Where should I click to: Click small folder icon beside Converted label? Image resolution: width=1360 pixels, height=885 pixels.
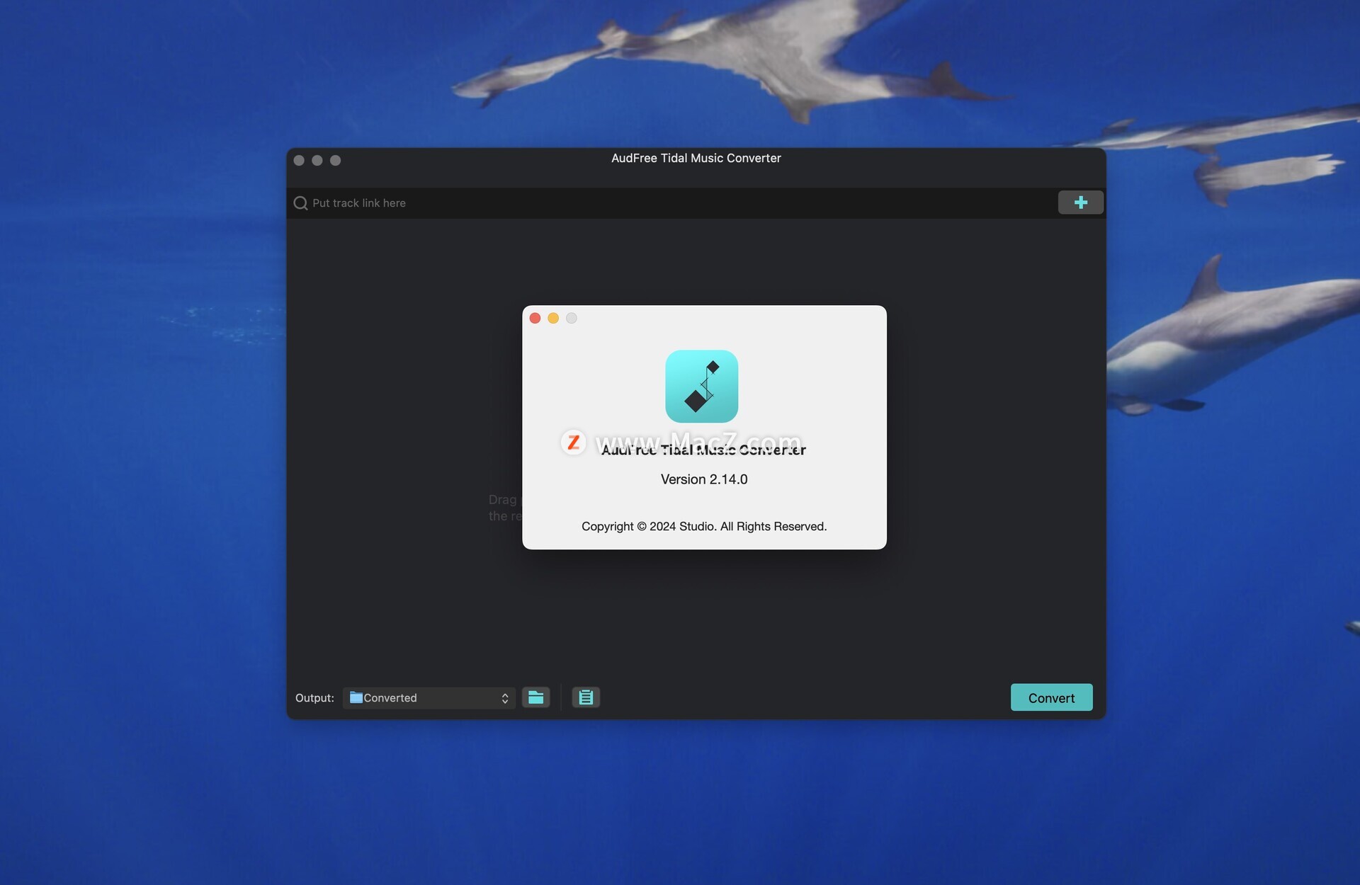(356, 697)
